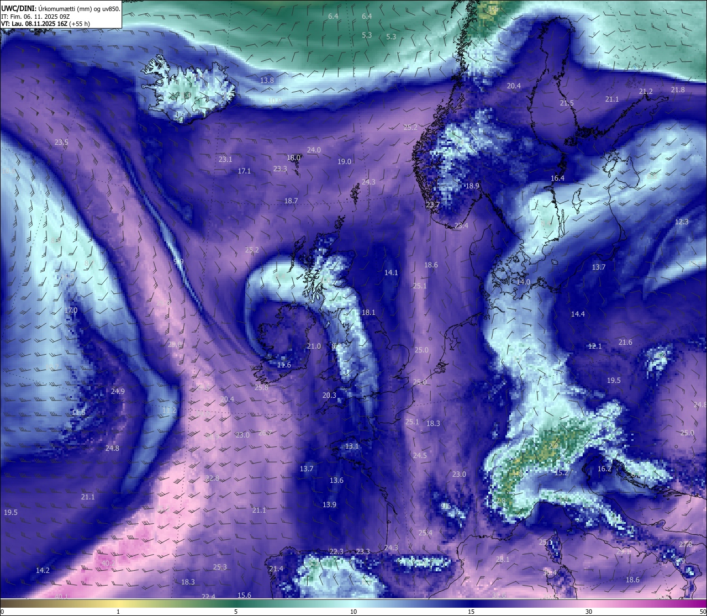Click the 50 tick on the color scale
The height and width of the screenshot is (616, 707).
point(702,612)
